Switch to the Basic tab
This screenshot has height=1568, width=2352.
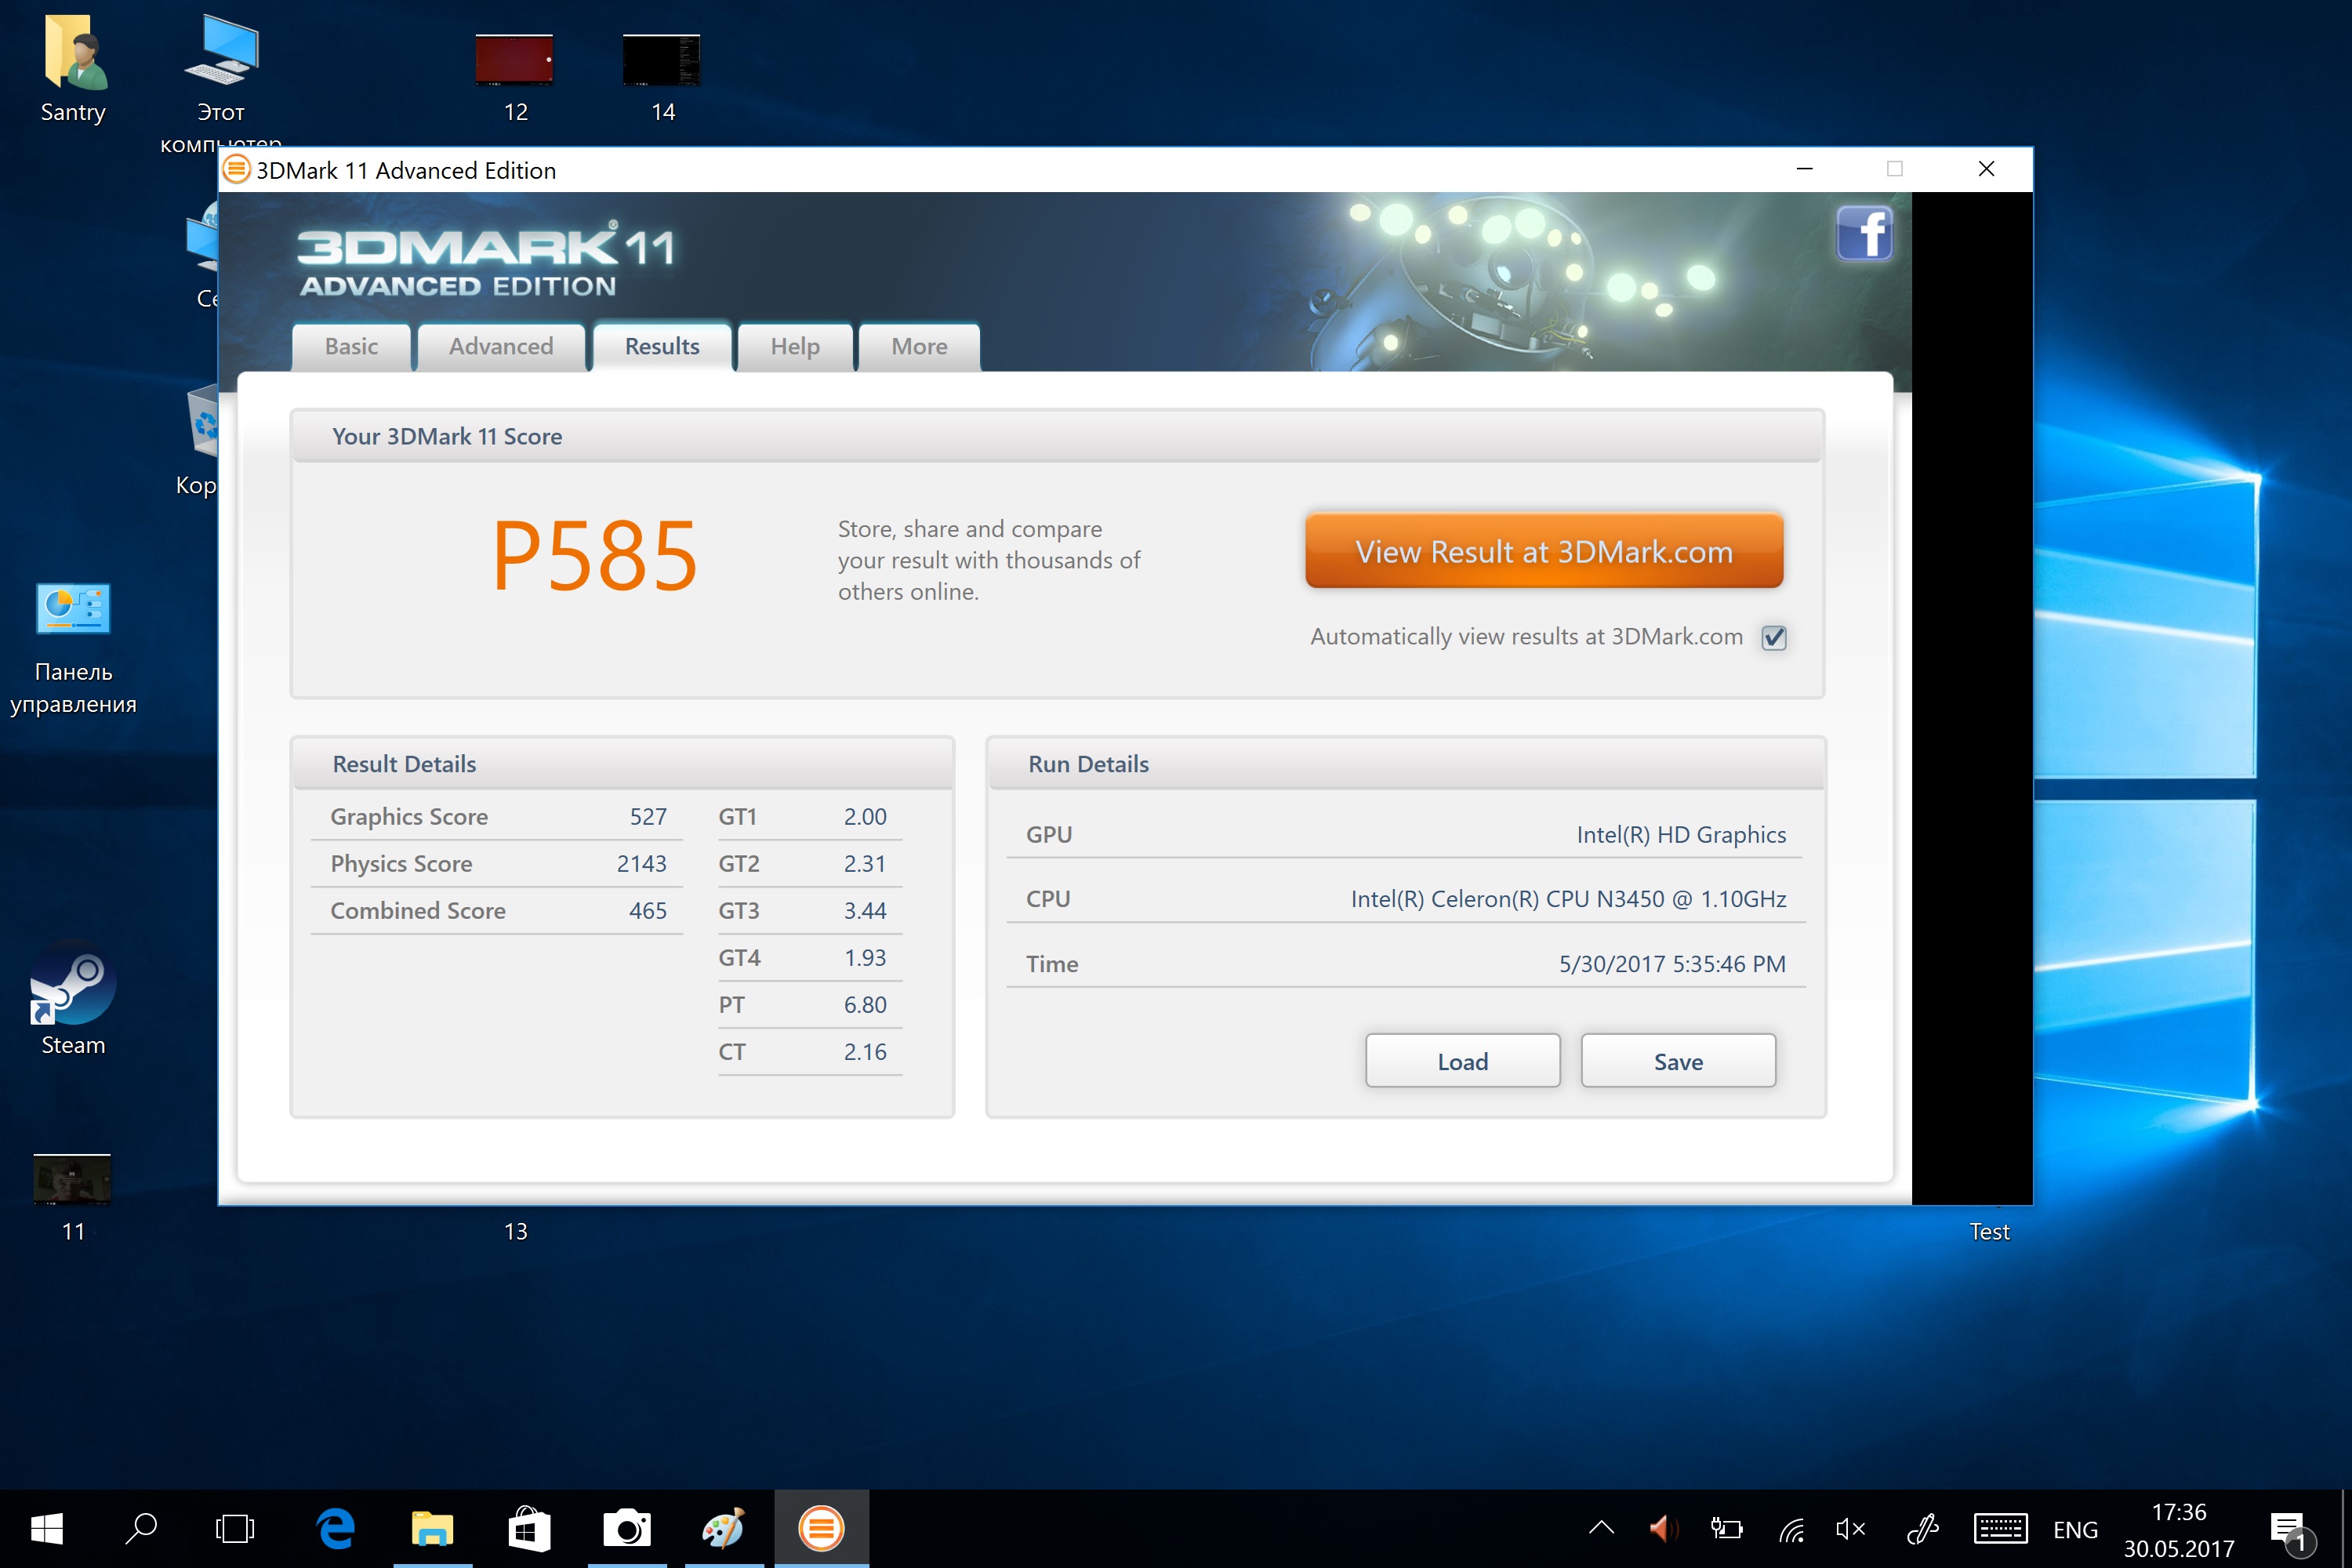(x=351, y=347)
